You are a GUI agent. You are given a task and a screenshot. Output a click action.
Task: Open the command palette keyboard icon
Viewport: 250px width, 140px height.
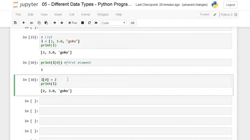click(132, 23)
